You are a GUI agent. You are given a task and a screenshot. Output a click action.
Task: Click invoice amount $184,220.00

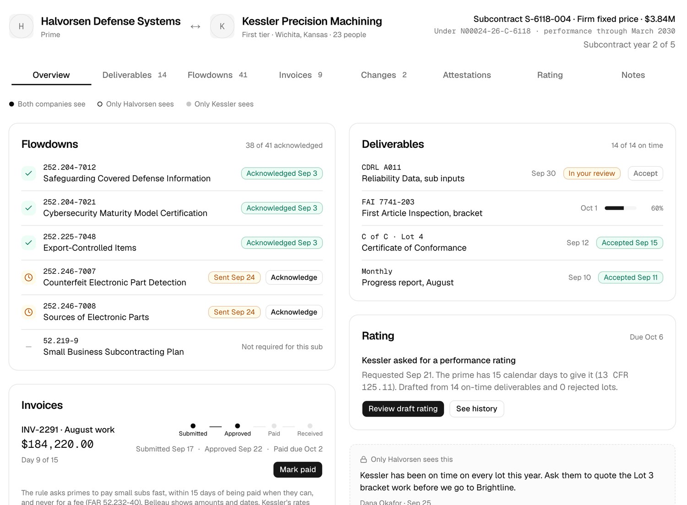point(57,444)
